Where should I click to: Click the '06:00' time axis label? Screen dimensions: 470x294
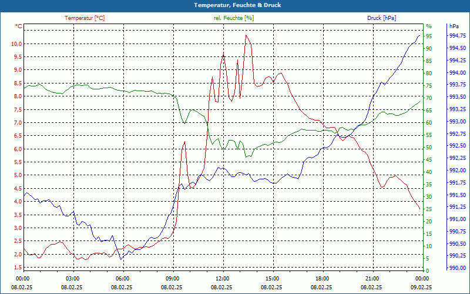122,278
